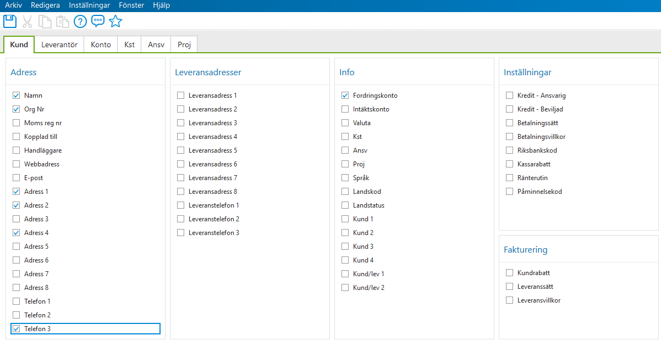Click the Paste toolbar icon

pos(62,21)
